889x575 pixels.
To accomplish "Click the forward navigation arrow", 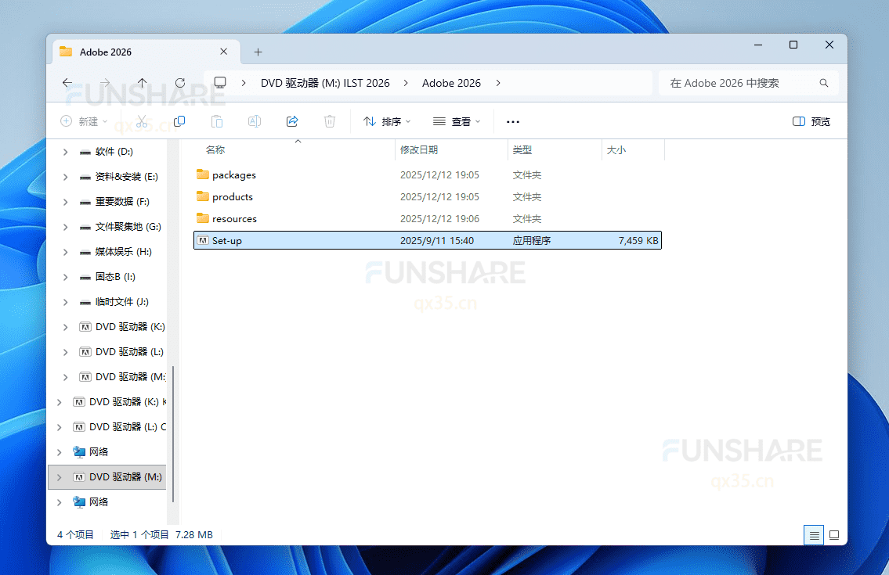I will click(105, 83).
